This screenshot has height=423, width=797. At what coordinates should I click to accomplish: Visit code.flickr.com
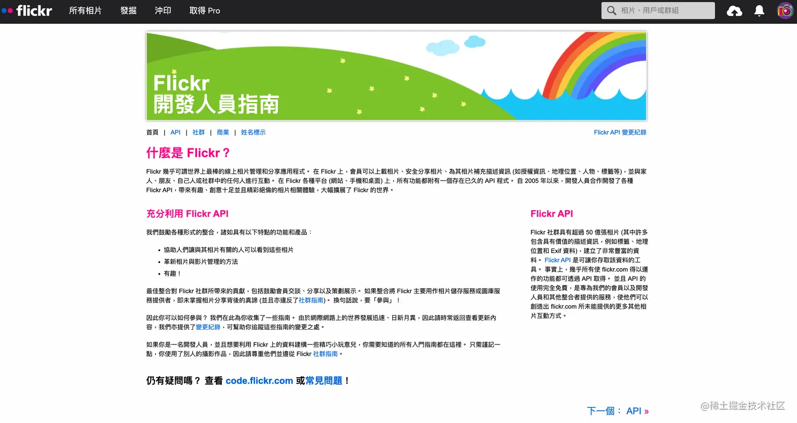[259, 380]
